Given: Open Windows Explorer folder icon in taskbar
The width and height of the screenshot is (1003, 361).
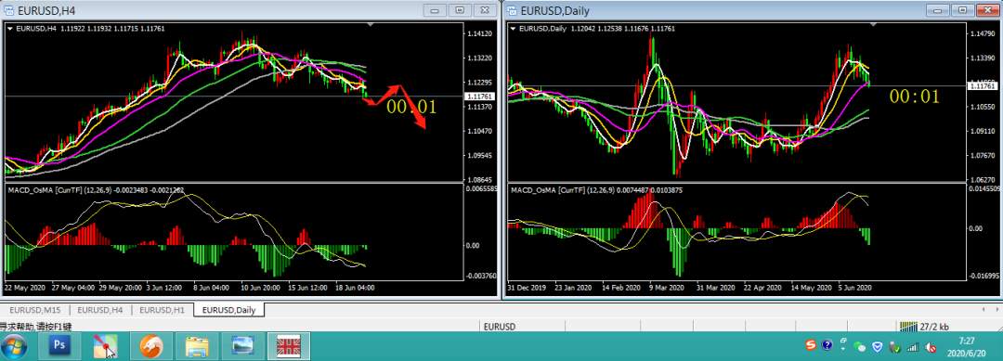Looking at the screenshot, I should tap(197, 346).
